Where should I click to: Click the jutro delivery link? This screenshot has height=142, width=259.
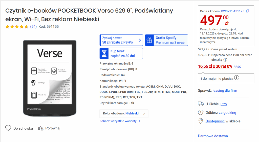tap(223, 104)
